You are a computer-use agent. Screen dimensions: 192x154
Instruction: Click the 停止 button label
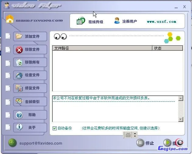point(150,143)
